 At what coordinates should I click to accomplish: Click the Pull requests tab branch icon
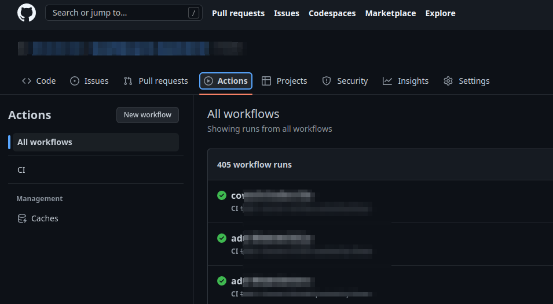coord(128,81)
